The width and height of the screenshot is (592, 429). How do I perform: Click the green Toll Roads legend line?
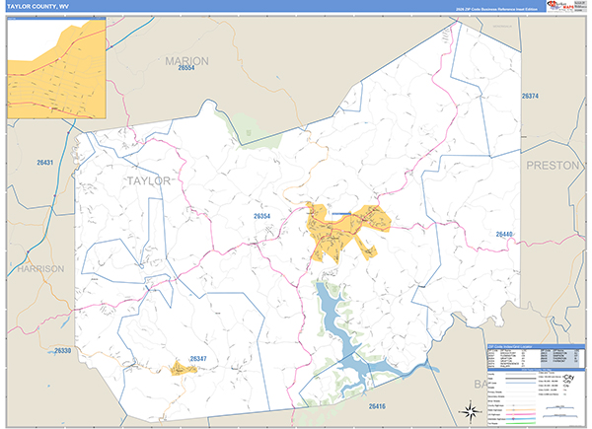coord(521,423)
